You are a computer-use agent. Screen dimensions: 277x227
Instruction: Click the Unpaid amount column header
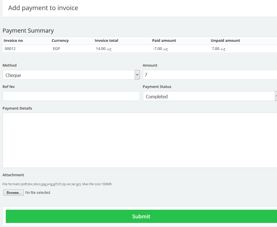225,41
